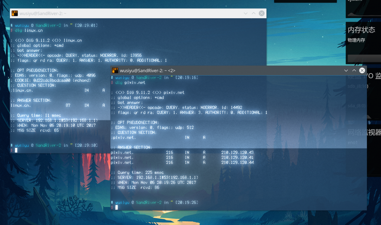381x225 pixels.
Task: Click the cursor prompt in first terminal
Action: coord(16,150)
